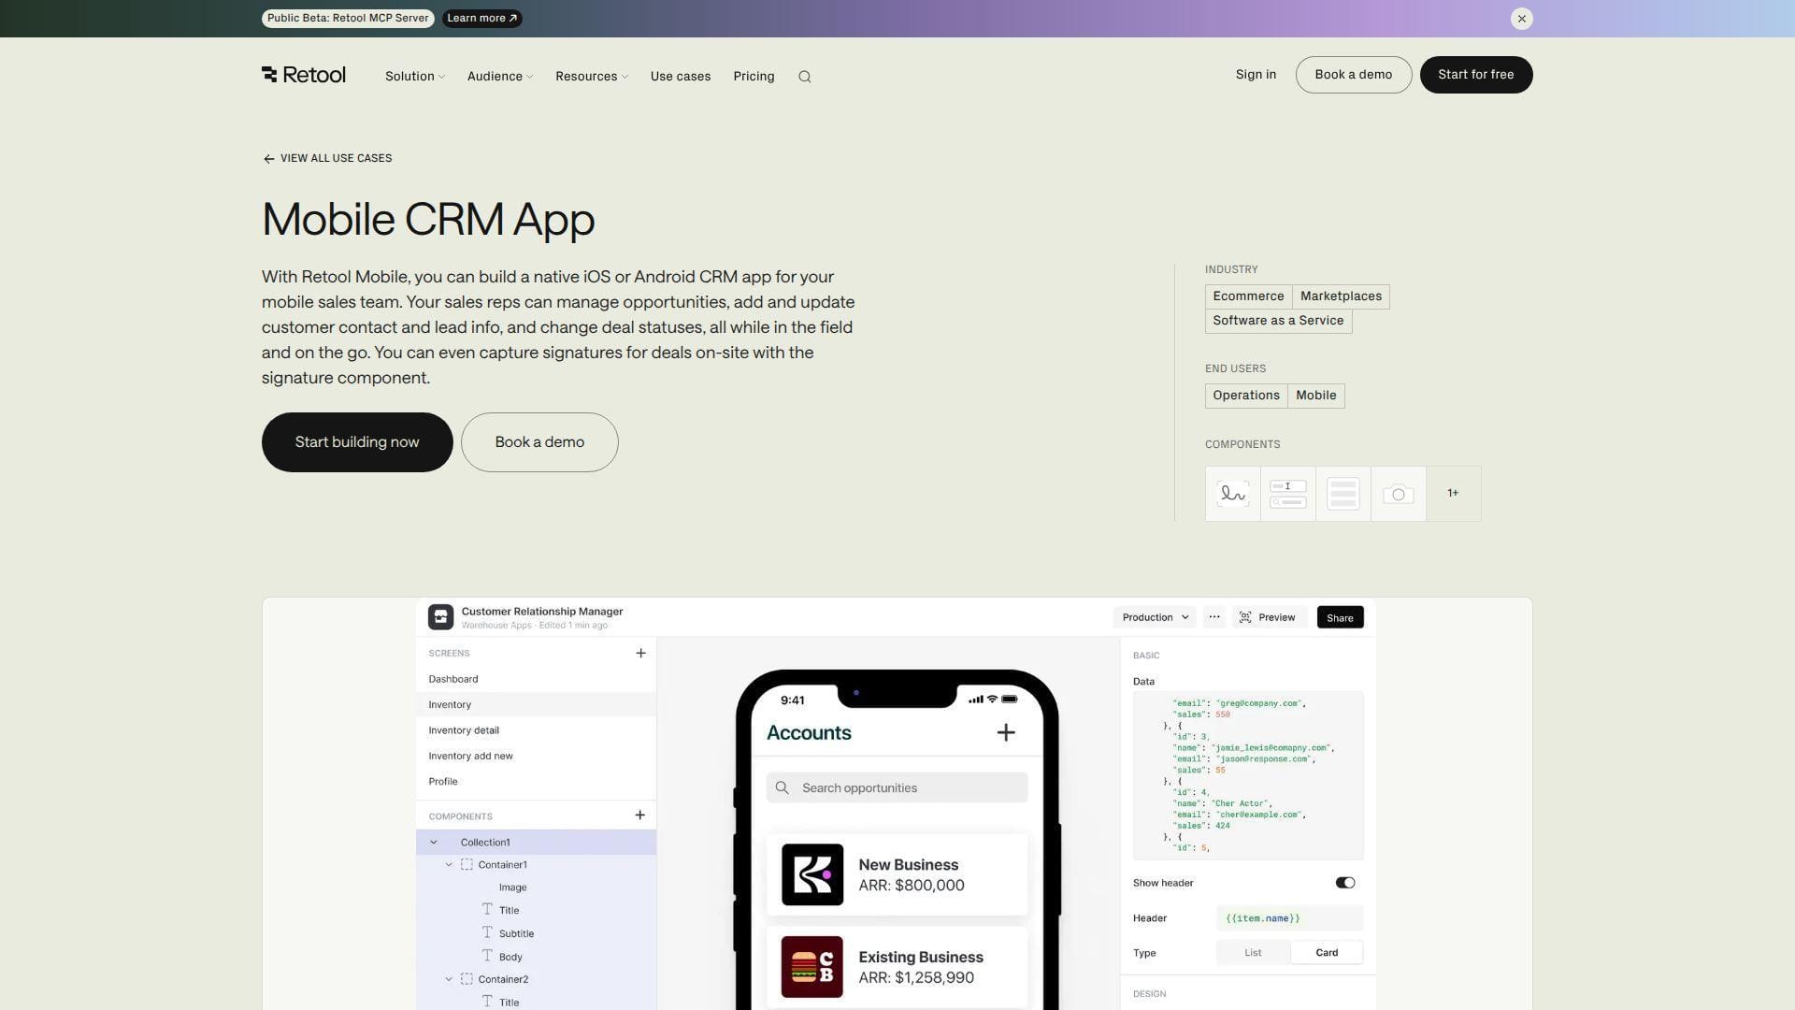
Task: Show the 1+ more components tile
Action: click(x=1454, y=494)
